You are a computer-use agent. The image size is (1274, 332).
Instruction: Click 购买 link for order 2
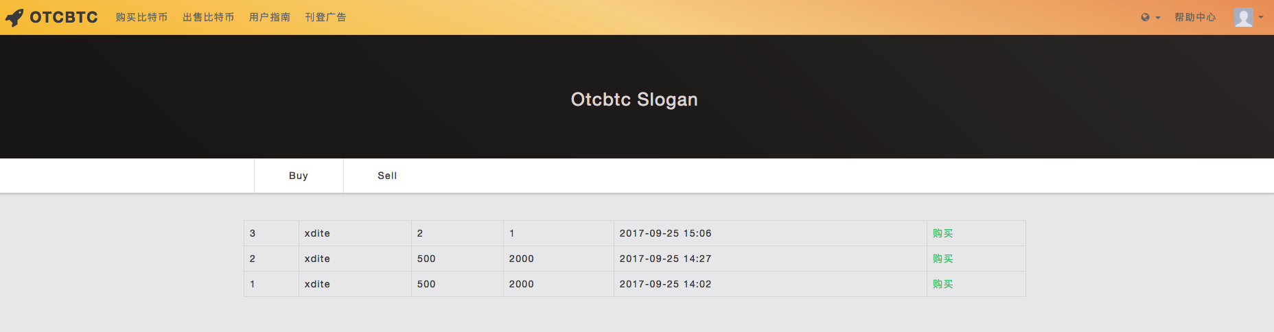click(942, 259)
